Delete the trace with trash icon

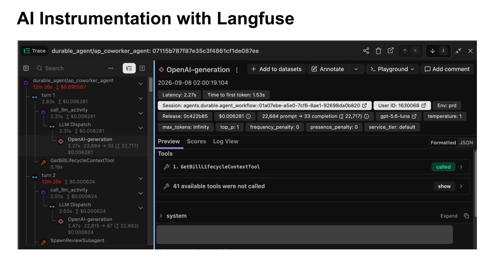click(378, 51)
